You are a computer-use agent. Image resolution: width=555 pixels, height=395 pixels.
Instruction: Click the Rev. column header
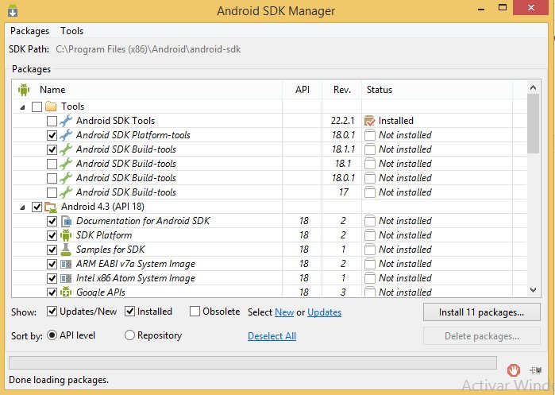point(342,90)
